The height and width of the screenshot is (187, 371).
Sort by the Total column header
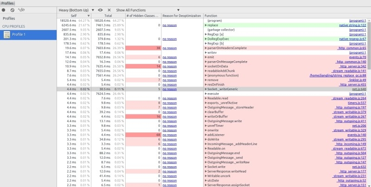point(108,16)
